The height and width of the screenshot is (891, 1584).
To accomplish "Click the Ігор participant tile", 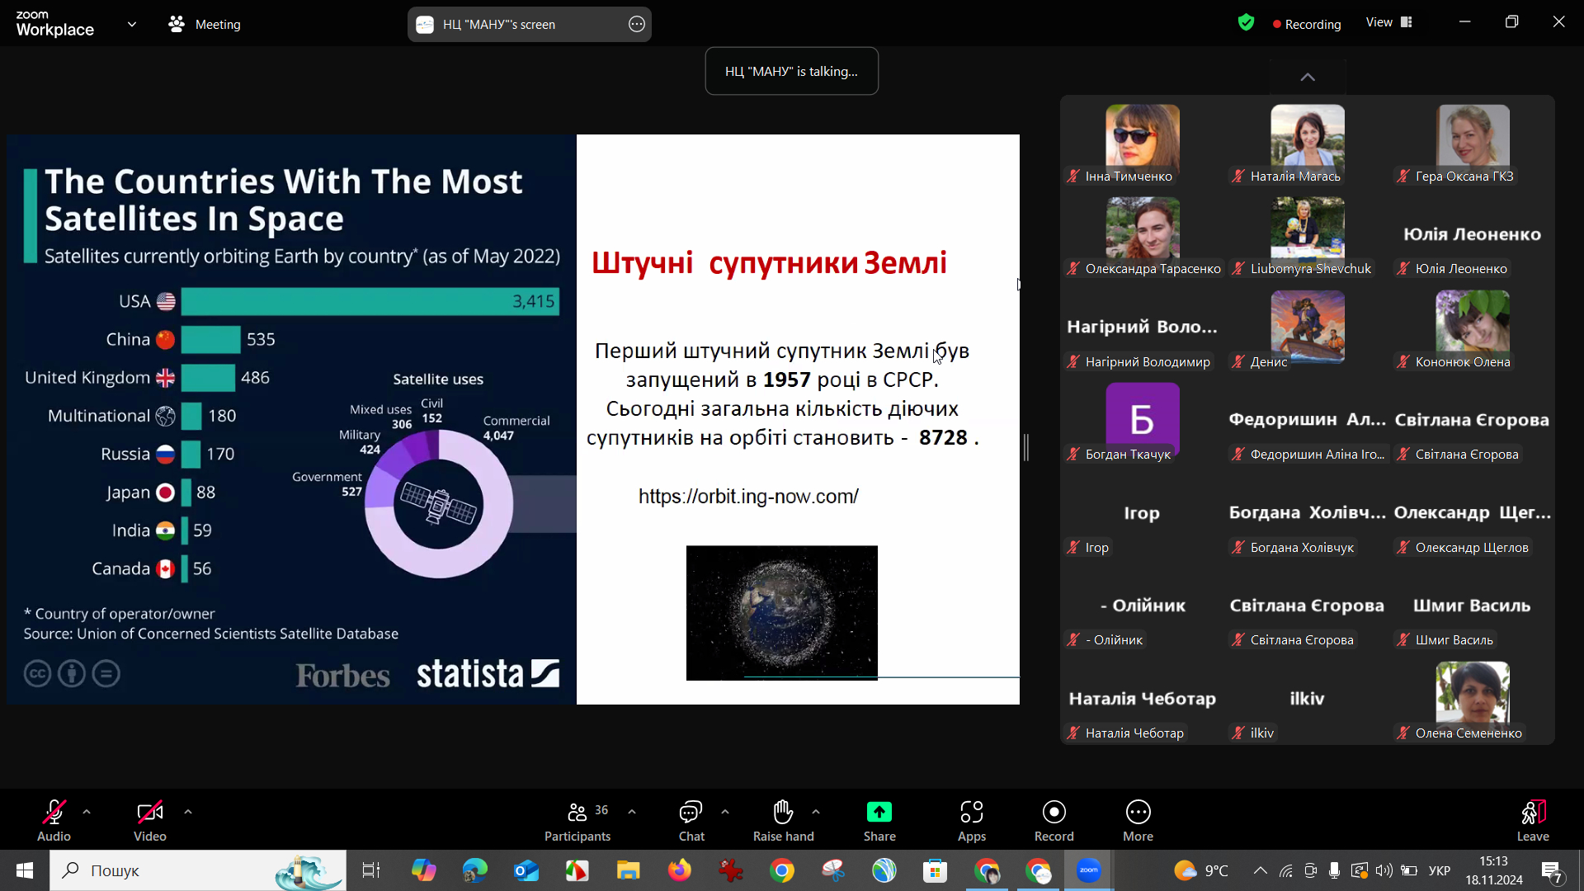I will [1142, 514].
